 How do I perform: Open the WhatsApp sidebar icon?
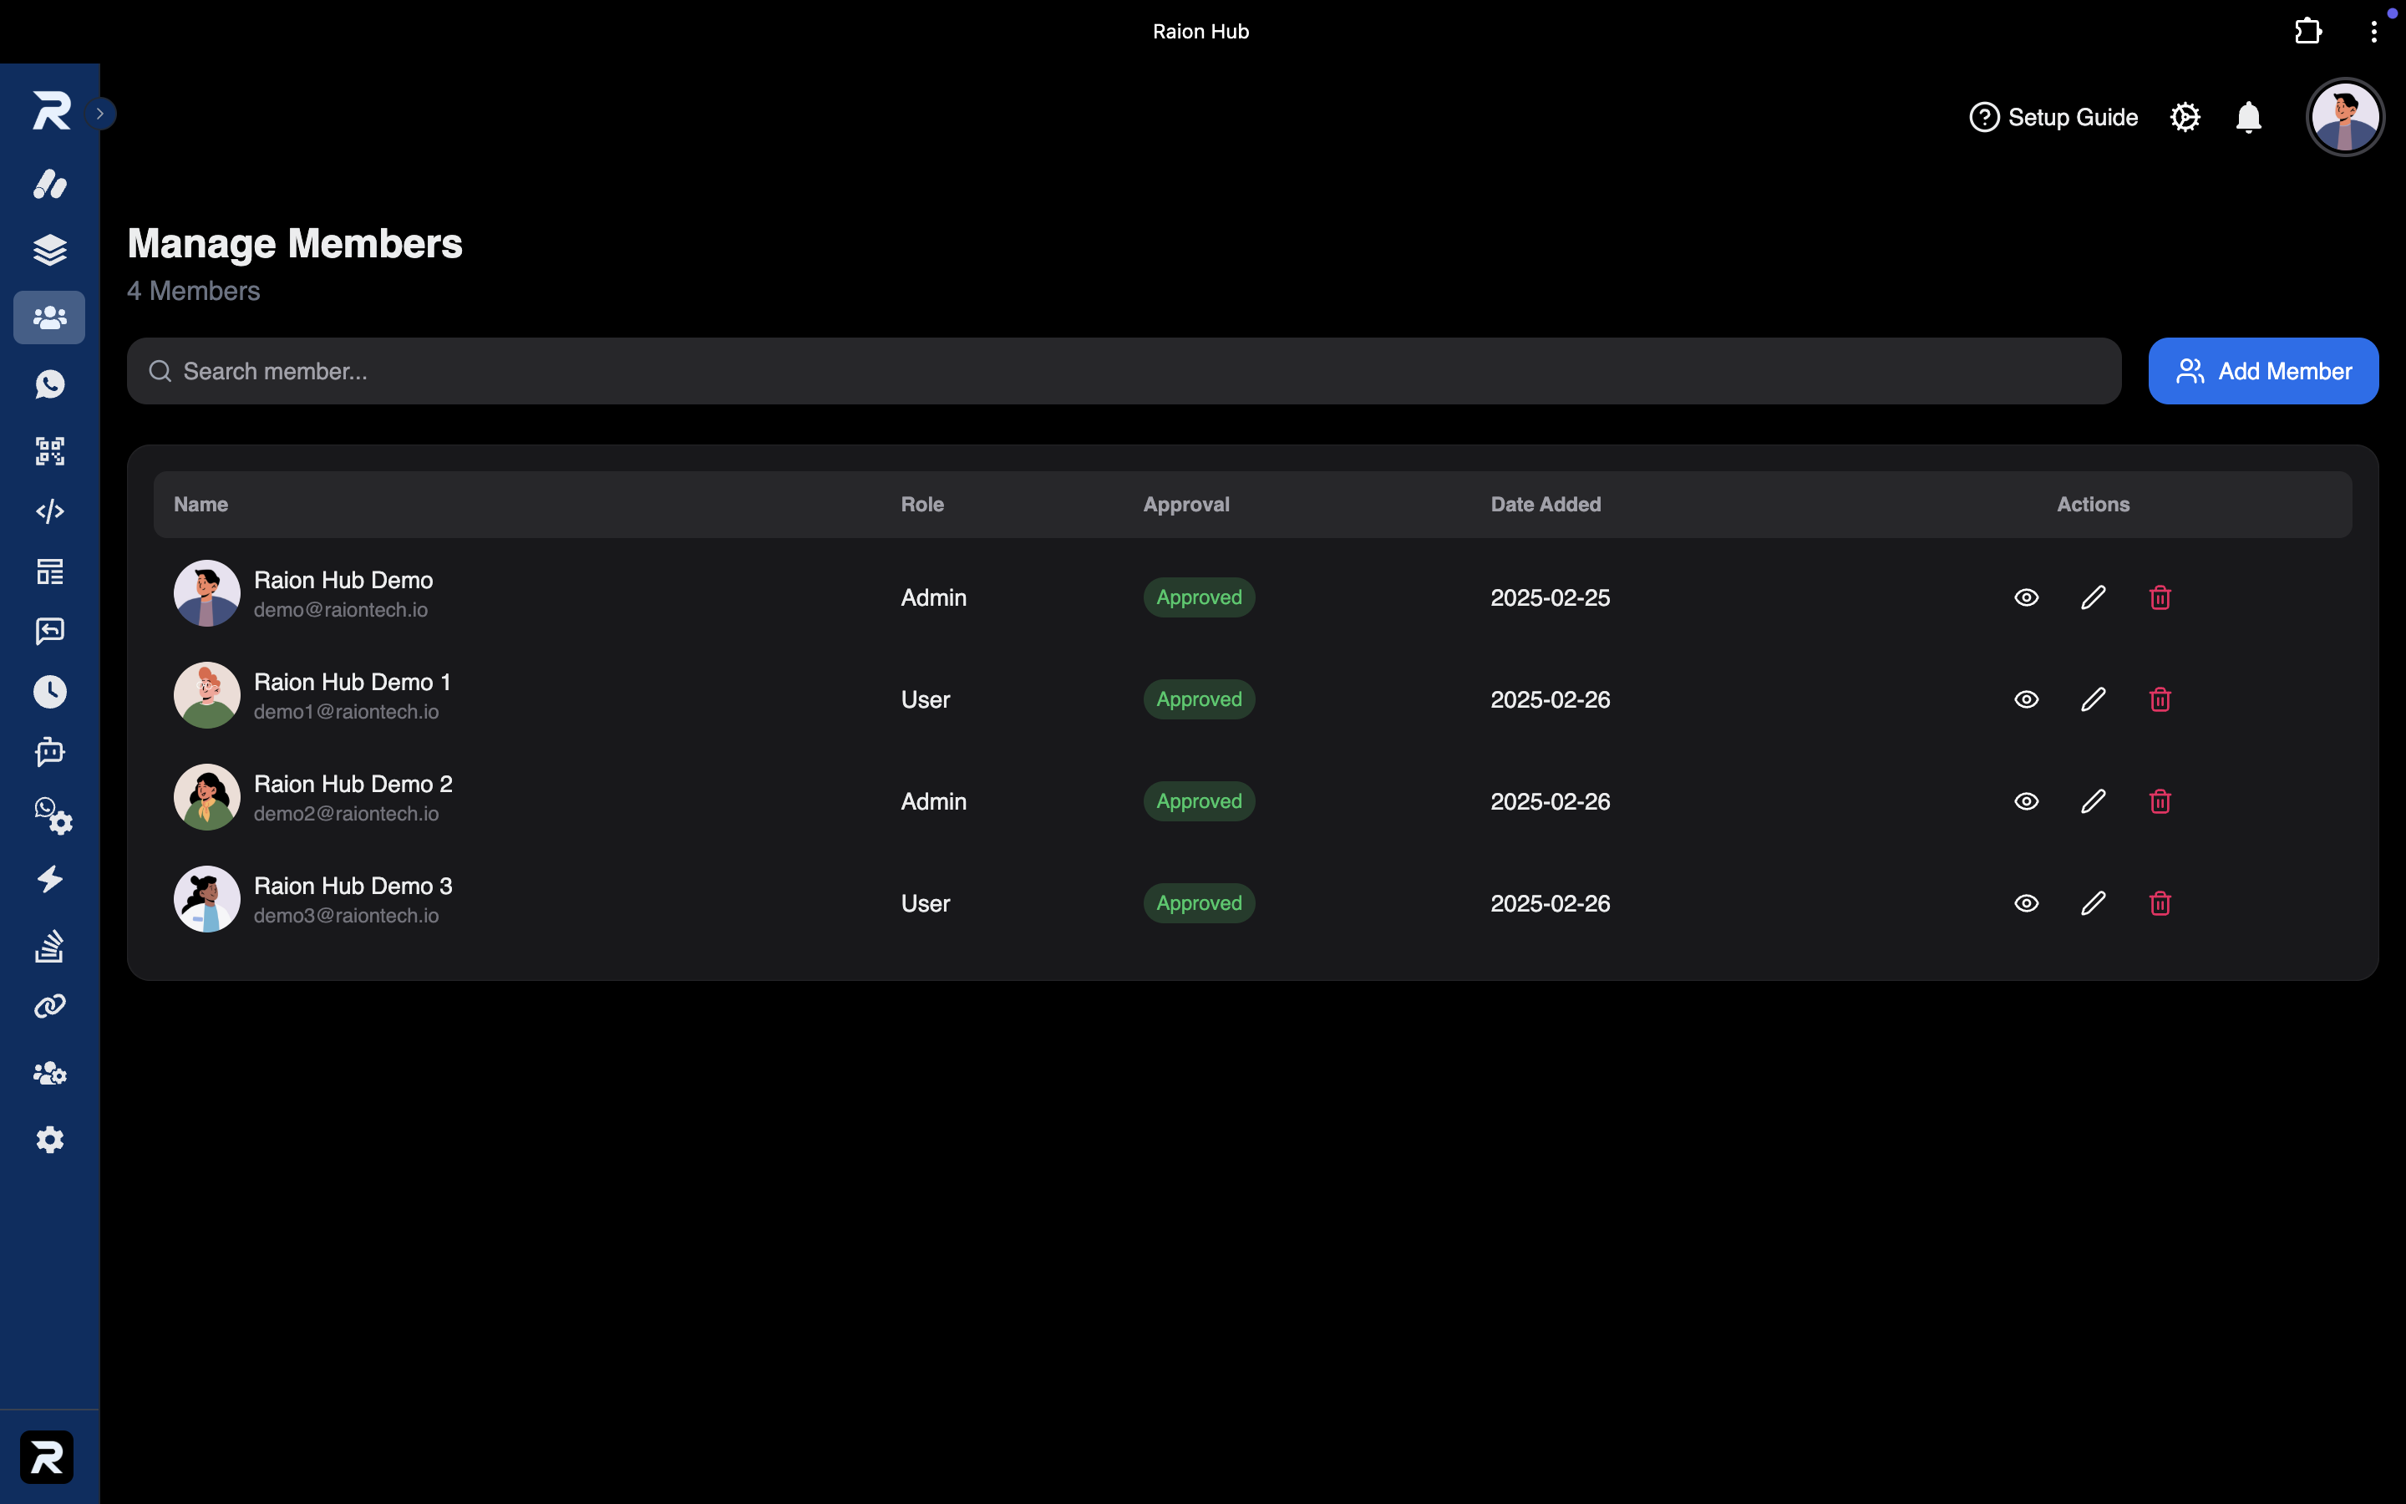pos(50,384)
